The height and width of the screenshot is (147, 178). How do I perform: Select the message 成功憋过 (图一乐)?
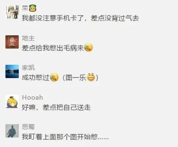[60, 77]
